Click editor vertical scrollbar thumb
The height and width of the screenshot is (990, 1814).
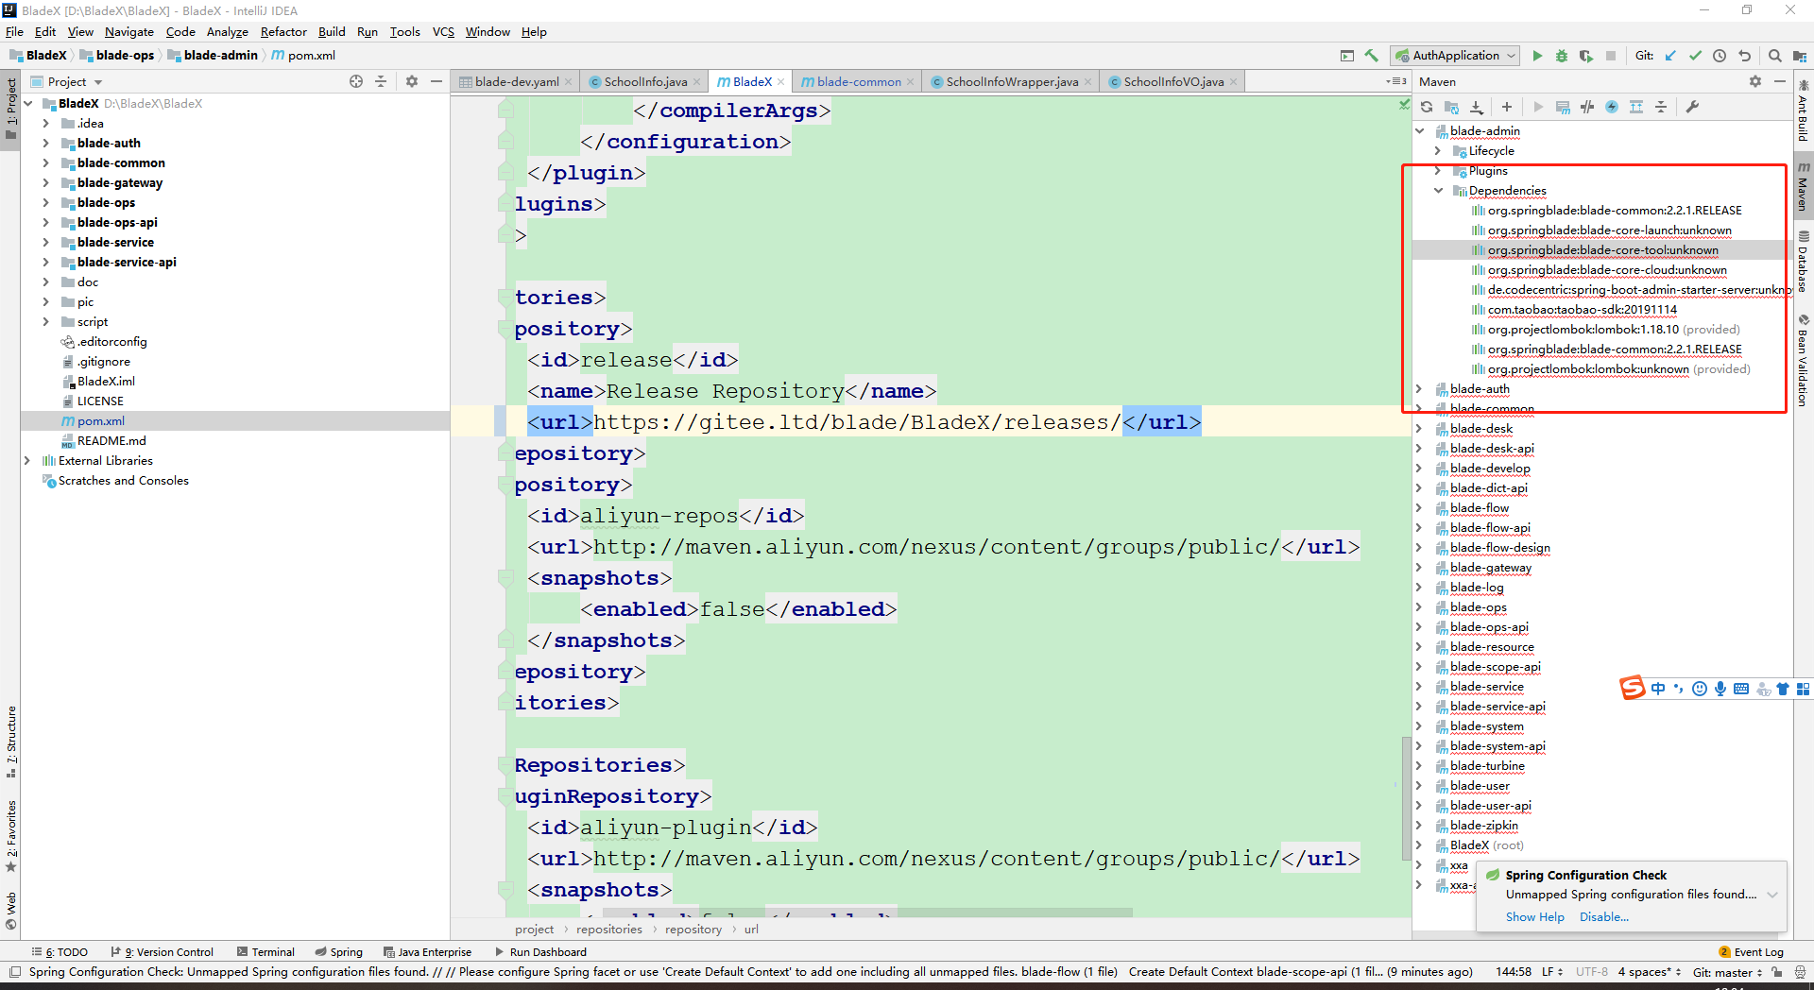click(x=1406, y=798)
